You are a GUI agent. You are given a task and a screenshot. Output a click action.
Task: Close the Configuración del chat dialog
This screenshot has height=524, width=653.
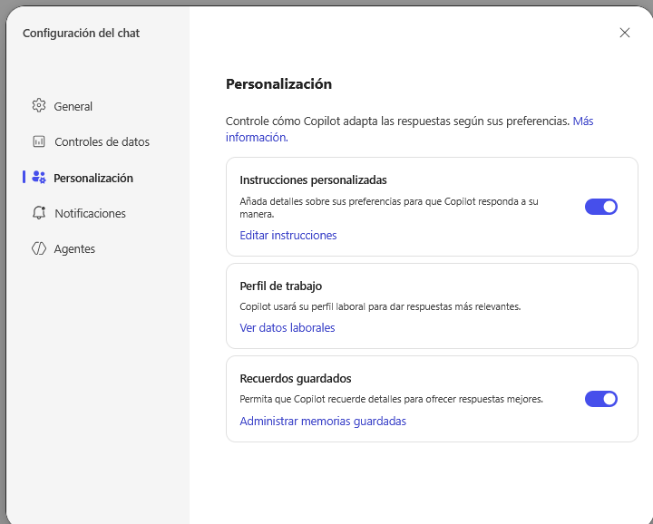pos(624,33)
